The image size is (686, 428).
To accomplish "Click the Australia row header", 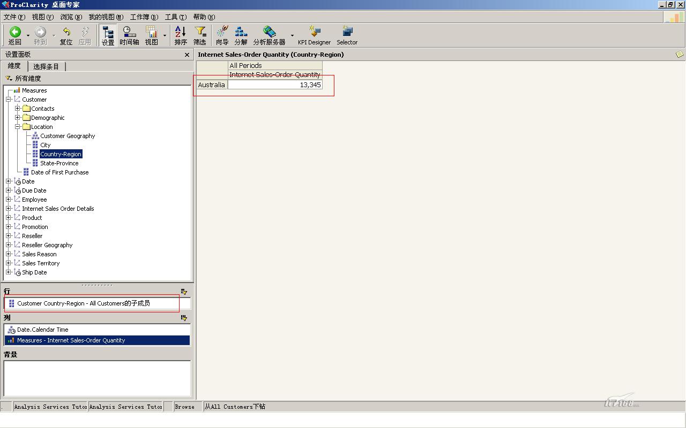I will 212,85.
